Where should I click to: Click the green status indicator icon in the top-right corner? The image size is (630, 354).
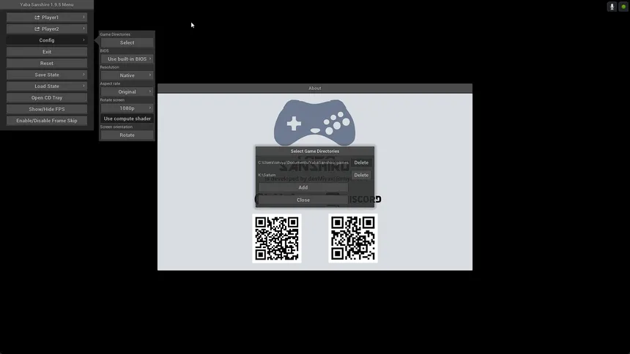pyautogui.click(x=623, y=7)
